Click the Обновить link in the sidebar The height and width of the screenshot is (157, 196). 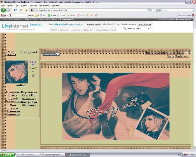(29, 105)
